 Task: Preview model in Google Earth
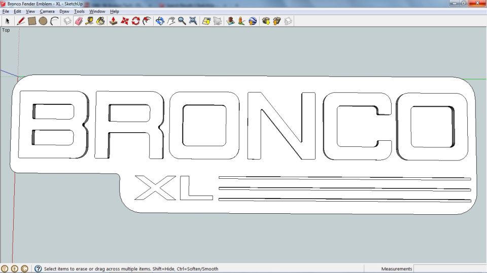click(253, 21)
